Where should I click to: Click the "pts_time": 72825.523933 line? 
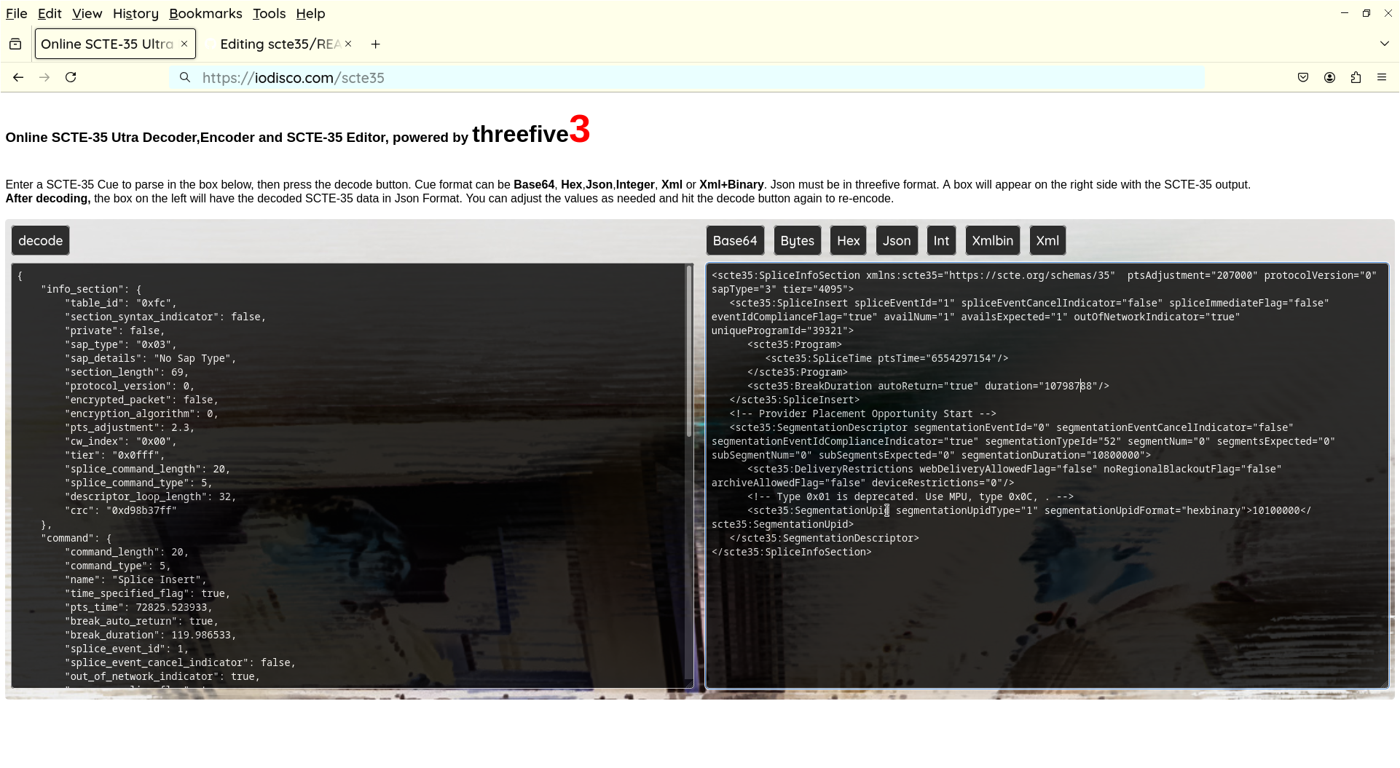pos(138,608)
